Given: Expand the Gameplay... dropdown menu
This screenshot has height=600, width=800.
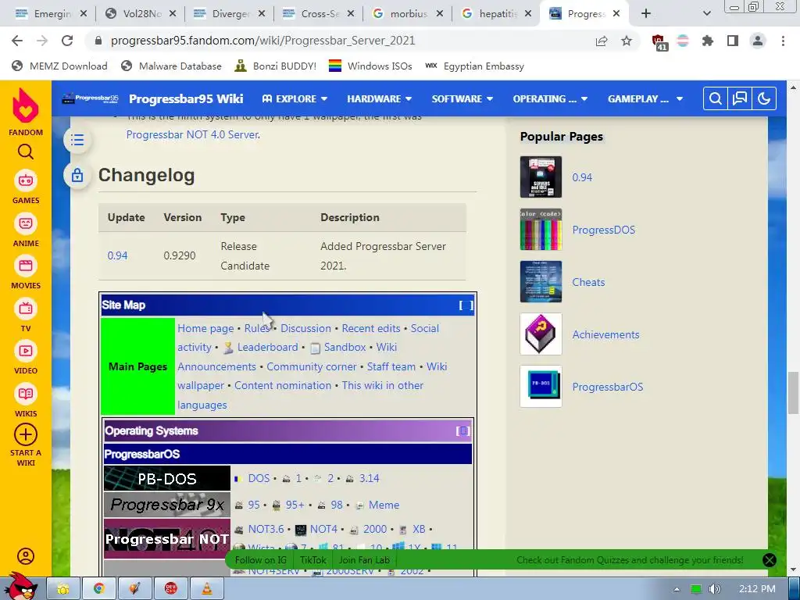Looking at the screenshot, I should coord(645,99).
